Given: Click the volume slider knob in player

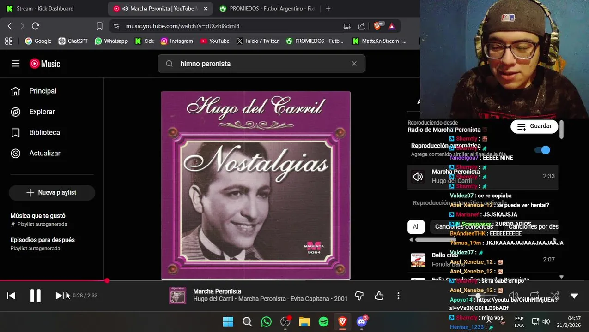Looking at the screenshot, I should [x=478, y=296].
